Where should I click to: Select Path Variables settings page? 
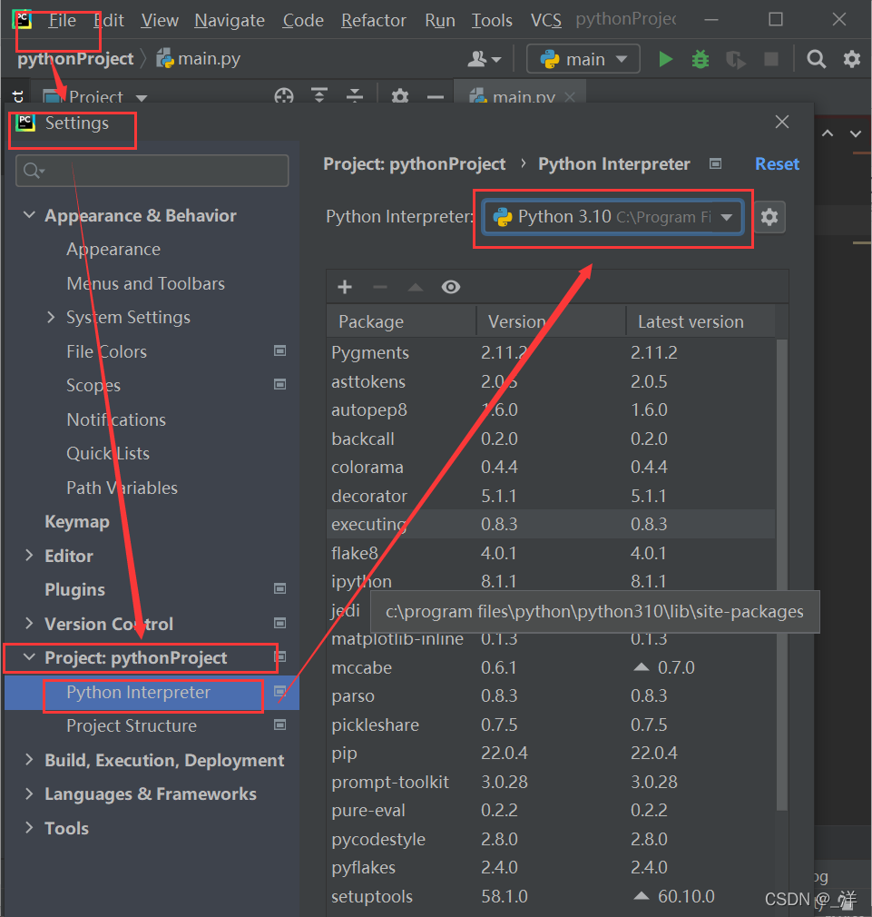click(x=122, y=488)
